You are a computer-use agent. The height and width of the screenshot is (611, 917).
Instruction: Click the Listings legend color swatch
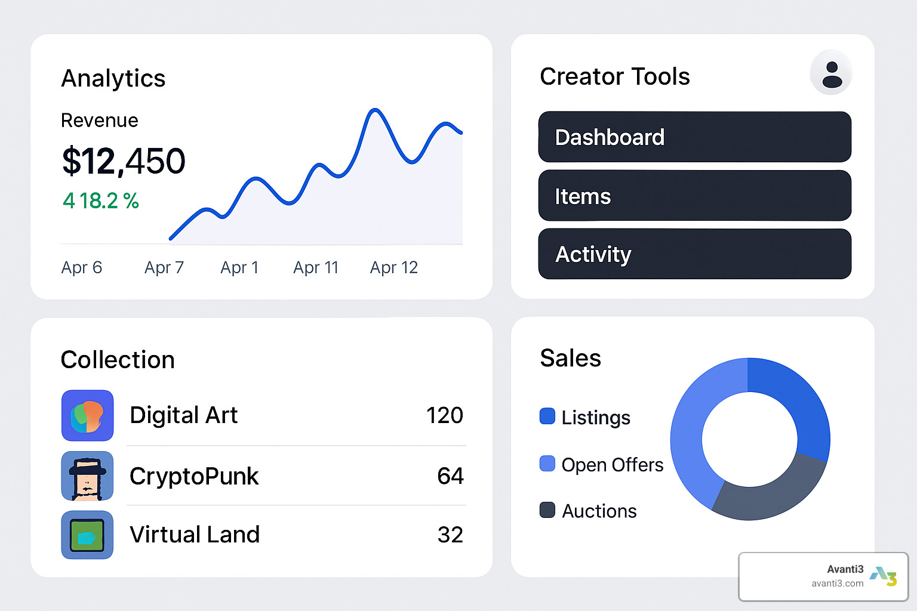coord(547,416)
